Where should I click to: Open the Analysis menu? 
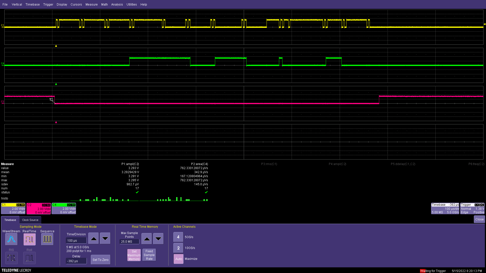[x=117, y=5]
